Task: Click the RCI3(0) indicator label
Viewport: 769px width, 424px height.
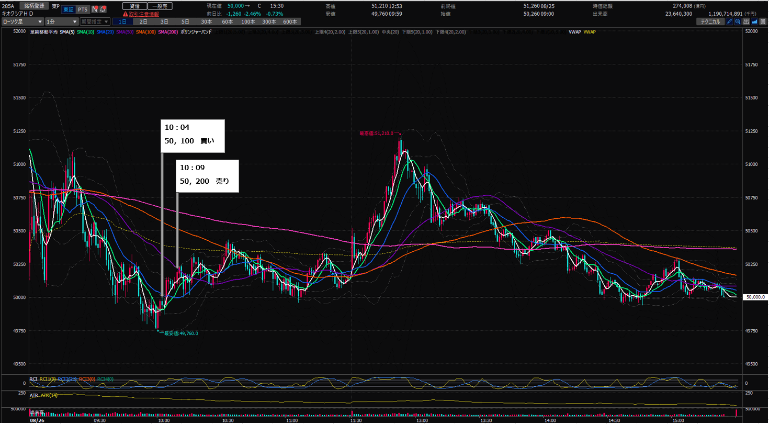Action: (87, 379)
